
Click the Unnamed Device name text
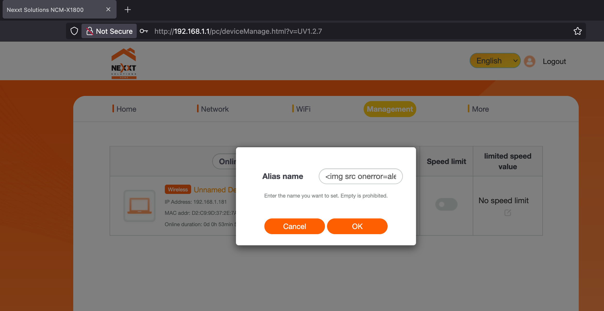215,190
